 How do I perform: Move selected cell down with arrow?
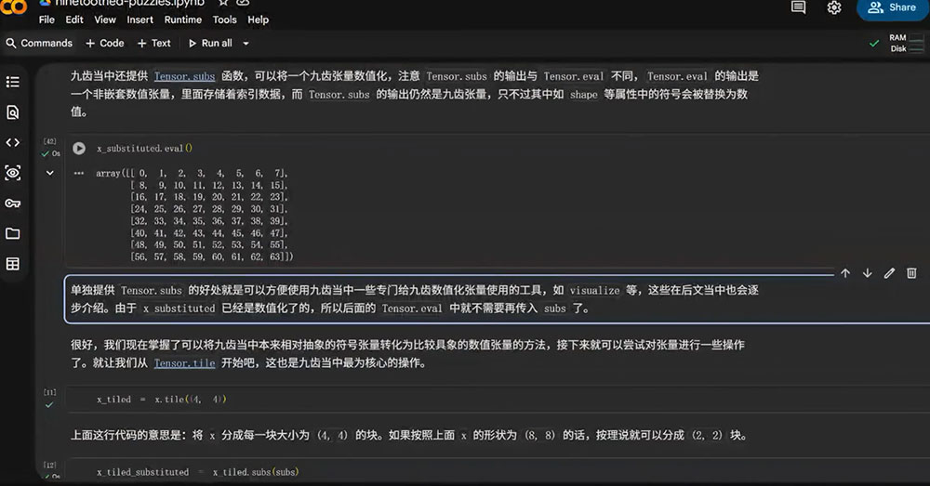pyautogui.click(x=867, y=273)
